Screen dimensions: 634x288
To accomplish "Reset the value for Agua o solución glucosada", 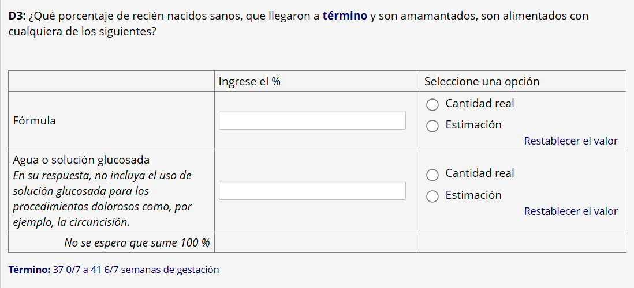I will point(570,211).
